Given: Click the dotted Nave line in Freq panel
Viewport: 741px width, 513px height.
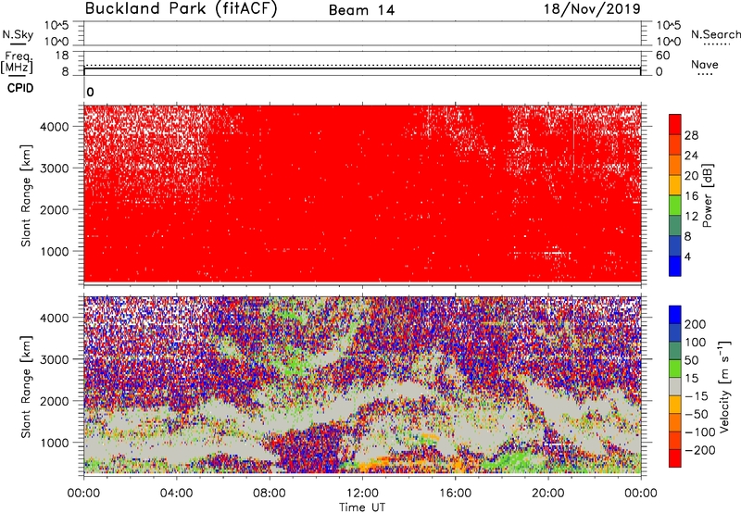Looking at the screenshot, I should click(362, 65).
